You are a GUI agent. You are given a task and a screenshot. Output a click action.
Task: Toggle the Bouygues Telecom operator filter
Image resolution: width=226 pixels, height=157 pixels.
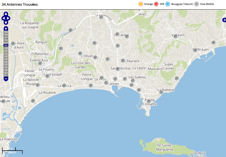tap(168, 4)
